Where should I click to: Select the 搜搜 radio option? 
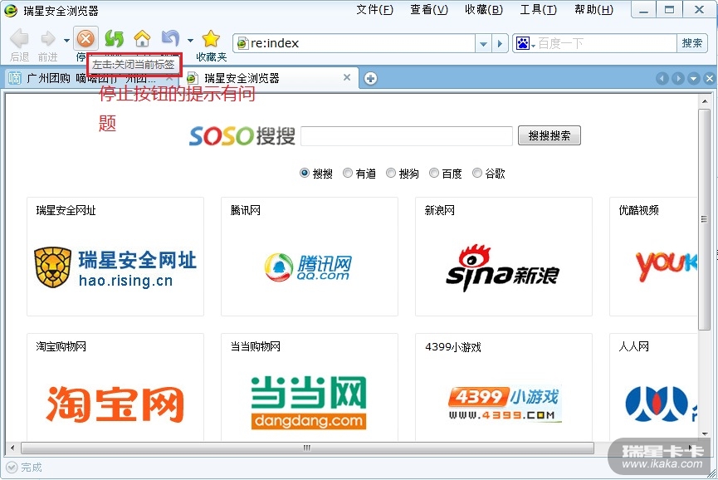[x=304, y=173]
